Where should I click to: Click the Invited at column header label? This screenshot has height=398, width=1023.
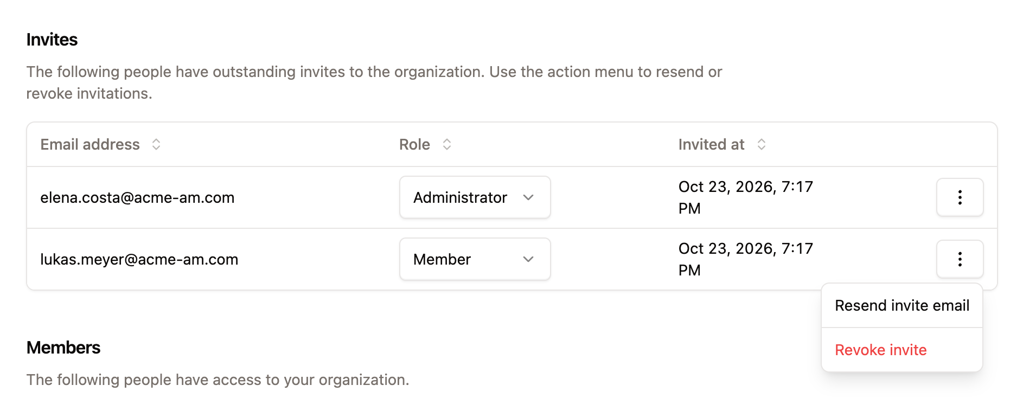click(711, 144)
